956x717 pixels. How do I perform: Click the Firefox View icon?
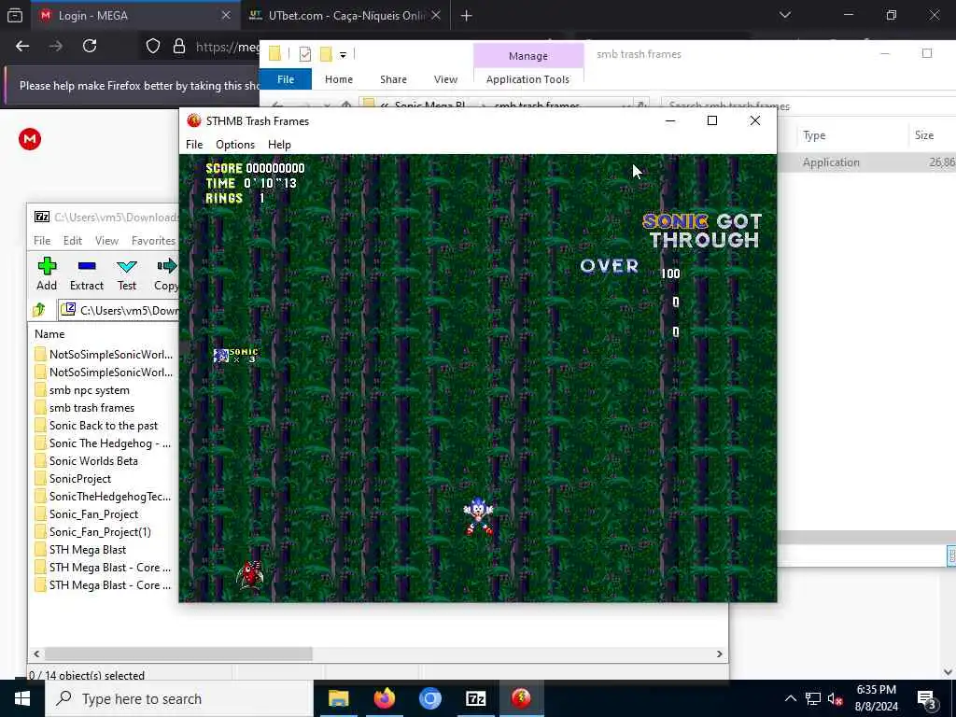[x=15, y=16]
